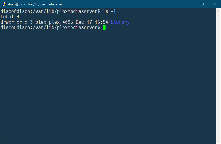Click the scrollbar down arrow

218,142
